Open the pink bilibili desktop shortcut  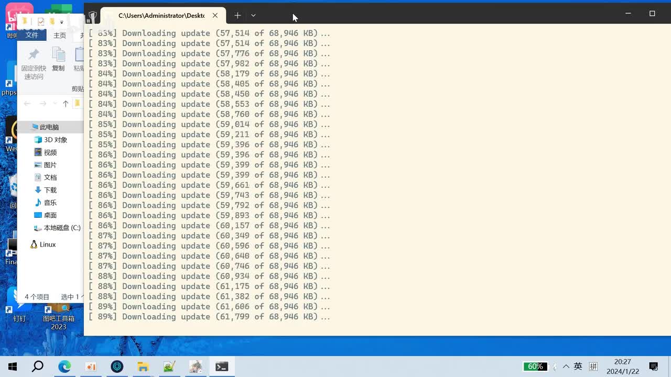tap(19, 20)
